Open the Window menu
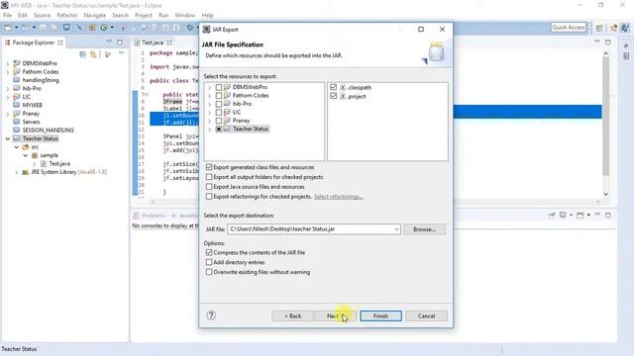Viewport: 634px width, 356px height. pyautogui.click(x=185, y=15)
